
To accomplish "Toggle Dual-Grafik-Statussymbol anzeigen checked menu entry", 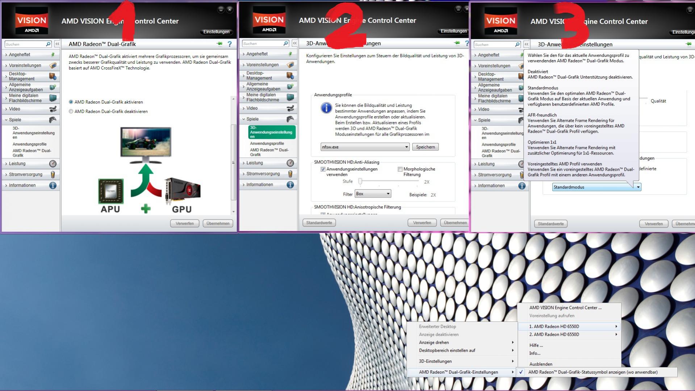I will 596,372.
